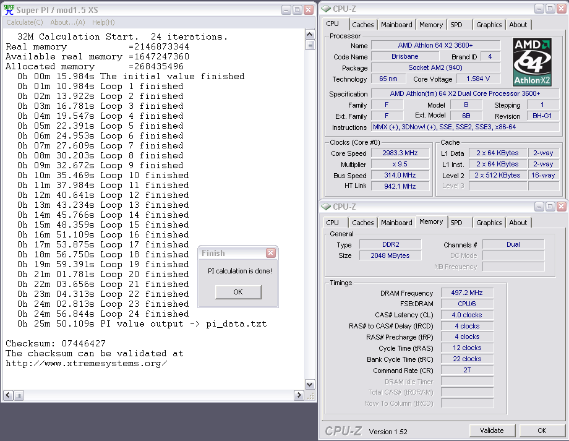
Task: Maximize the Super PI window
Action: (297, 10)
